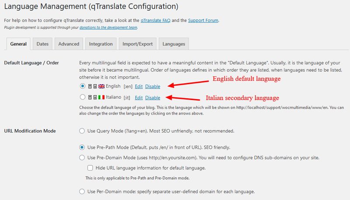Select English as default language radio

click(82, 86)
